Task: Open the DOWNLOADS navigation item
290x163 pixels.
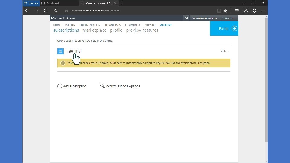Action: (x=113, y=25)
